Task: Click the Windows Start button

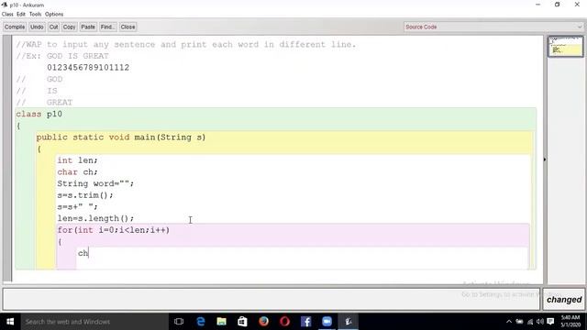Action: [10, 322]
